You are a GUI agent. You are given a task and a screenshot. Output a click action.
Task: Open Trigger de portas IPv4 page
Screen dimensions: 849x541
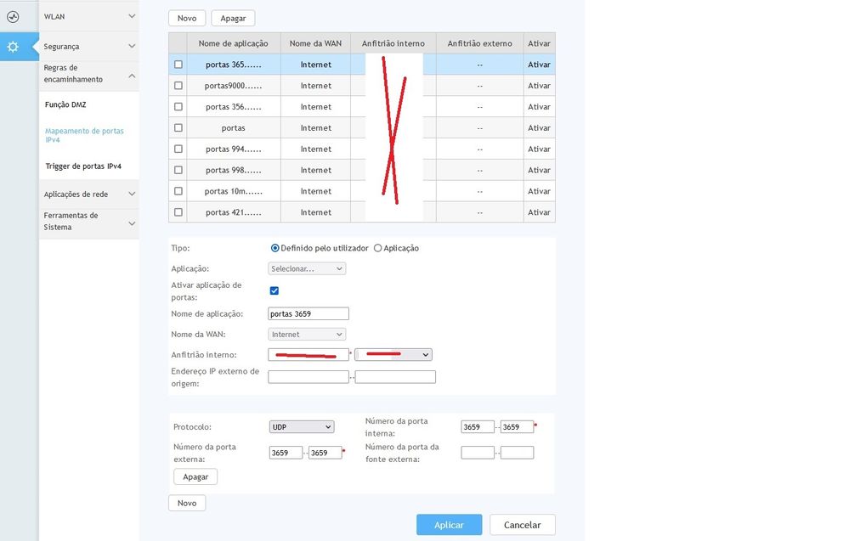tap(83, 166)
